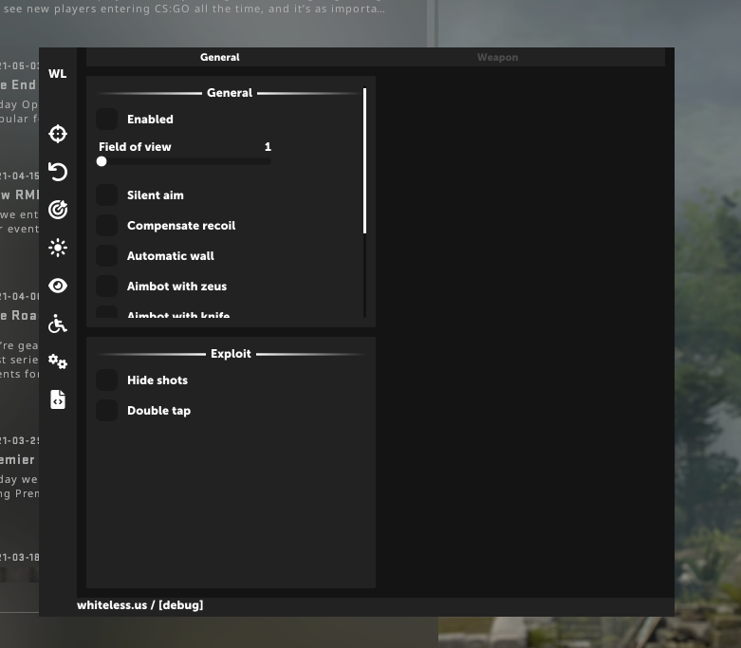
Task: Select the target with arrow sidebar icon
Action: point(58,210)
